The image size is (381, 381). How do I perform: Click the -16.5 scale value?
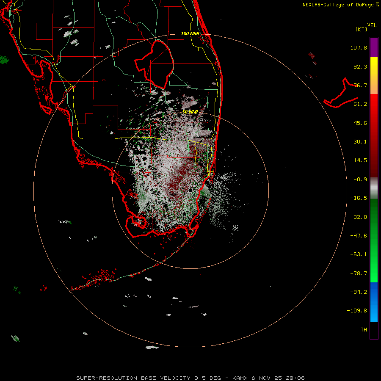tap(359, 198)
